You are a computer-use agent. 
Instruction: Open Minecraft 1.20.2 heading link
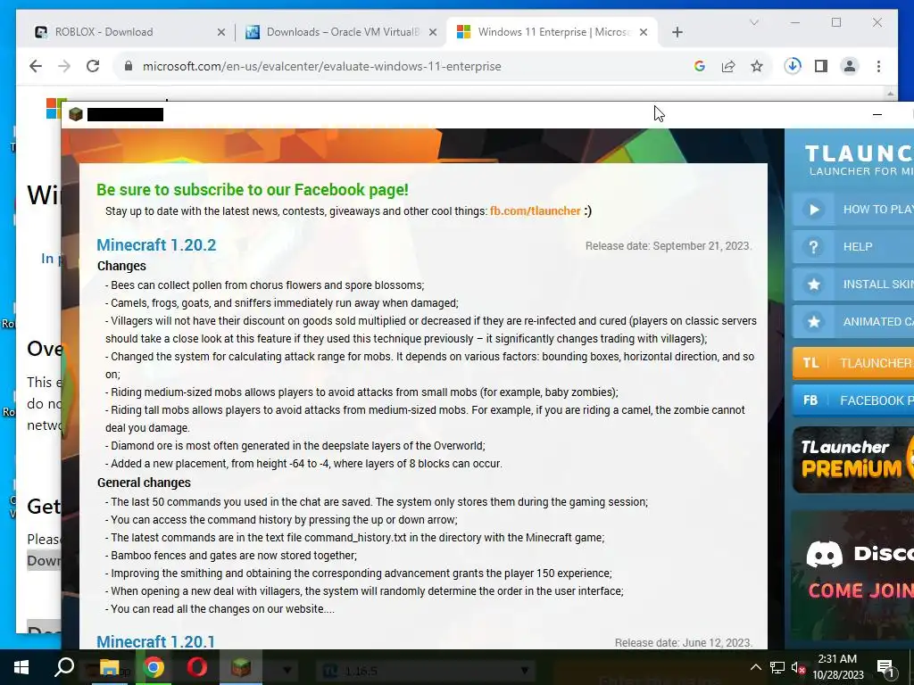(x=156, y=244)
